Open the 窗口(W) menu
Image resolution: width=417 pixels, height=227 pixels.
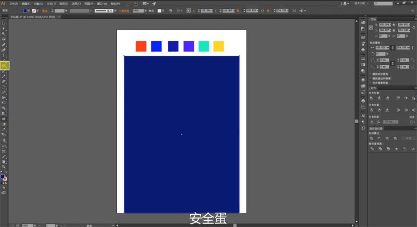102,4
